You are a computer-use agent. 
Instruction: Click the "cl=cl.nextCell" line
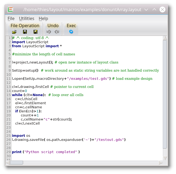pyautogui.click(x=28, y=123)
